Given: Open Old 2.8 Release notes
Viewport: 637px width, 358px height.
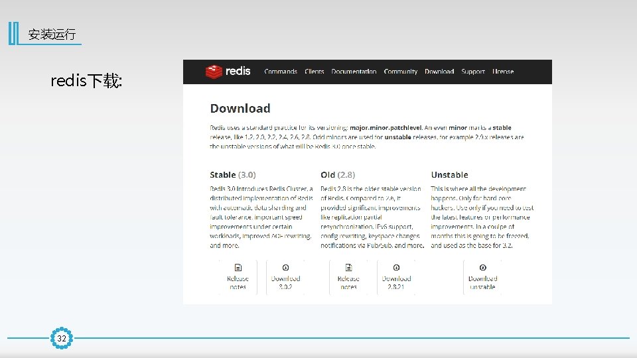Looking at the screenshot, I should pyautogui.click(x=348, y=277).
